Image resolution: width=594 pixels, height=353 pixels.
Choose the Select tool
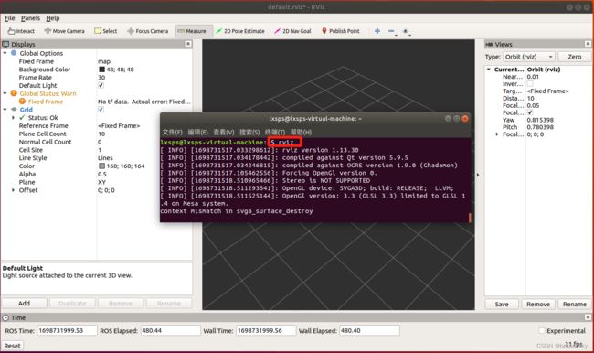click(x=106, y=31)
